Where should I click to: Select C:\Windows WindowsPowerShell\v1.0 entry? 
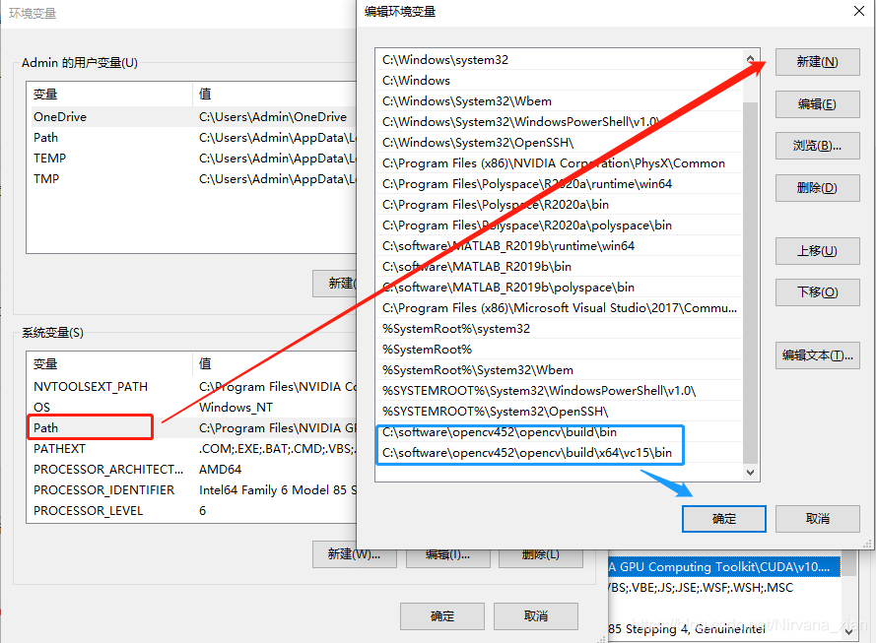tap(560, 122)
